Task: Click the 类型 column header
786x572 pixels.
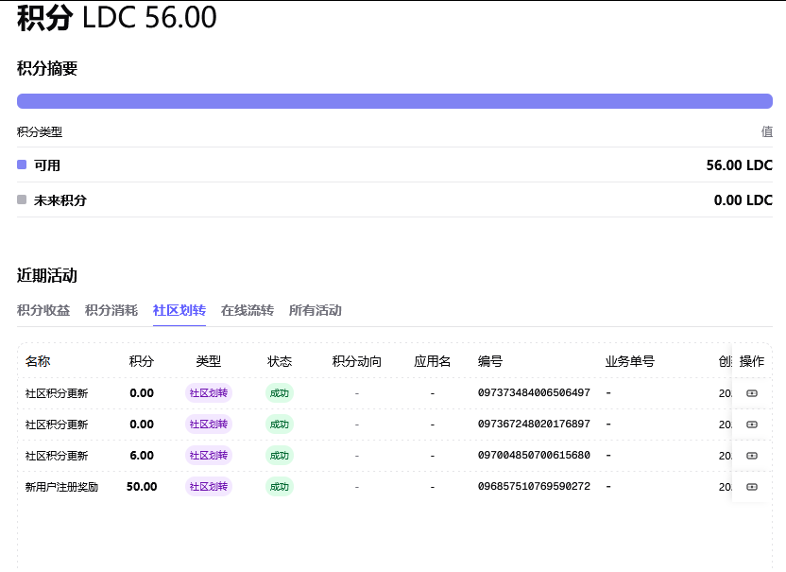Action: coord(209,361)
